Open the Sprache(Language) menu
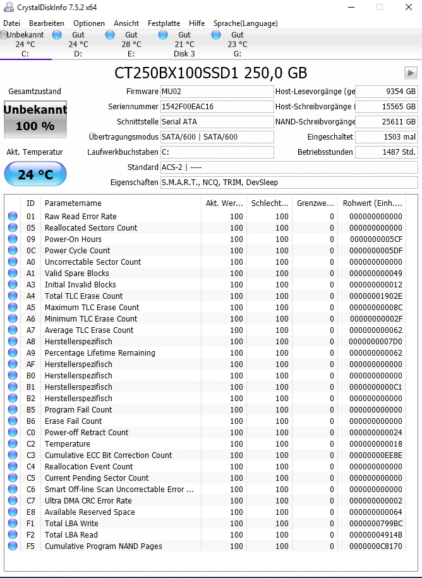Viewport: 422px width, 578px height. coord(246,23)
